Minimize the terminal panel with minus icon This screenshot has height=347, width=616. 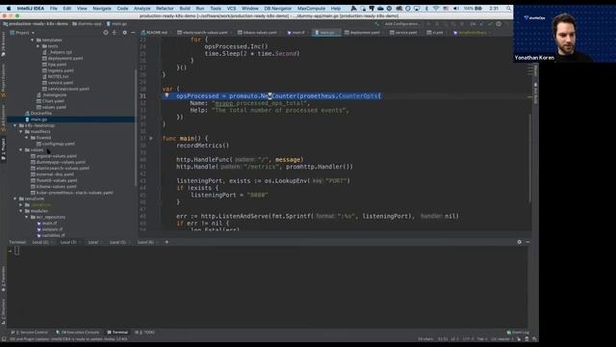coord(527,242)
